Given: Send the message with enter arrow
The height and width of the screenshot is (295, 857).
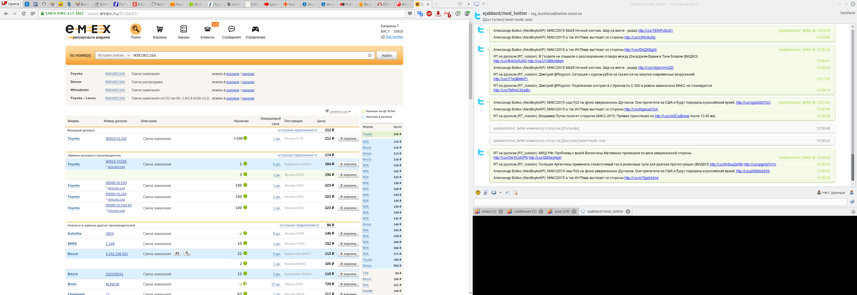Looking at the screenshot, I should 852,202.
